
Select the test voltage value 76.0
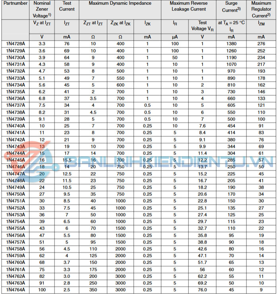point(202,290)
